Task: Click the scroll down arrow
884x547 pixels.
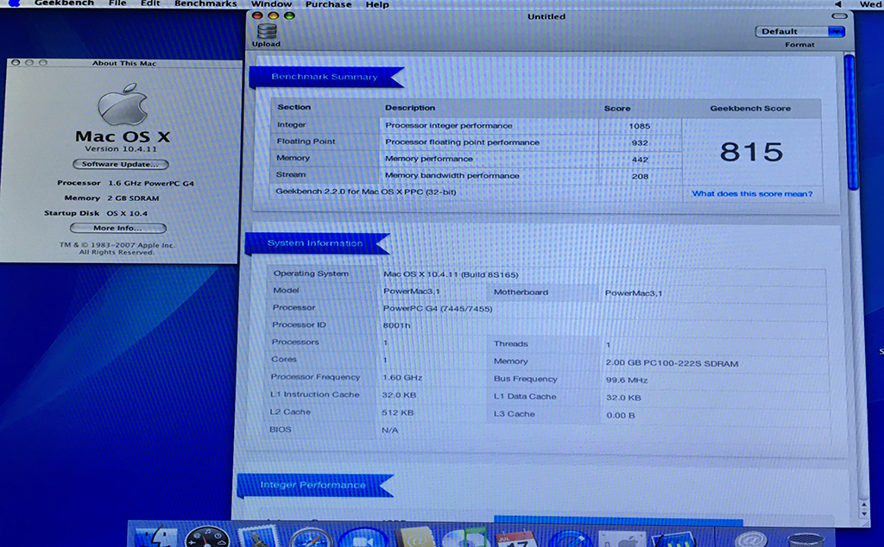Action: coord(864,512)
